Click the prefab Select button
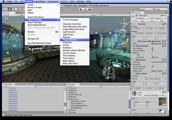Image resolution: width=172 pixels, height=120 pixels. point(143,21)
